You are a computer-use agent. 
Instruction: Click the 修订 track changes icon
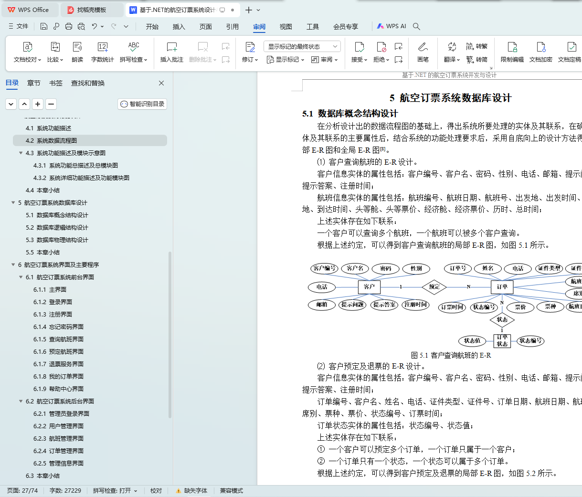[250, 47]
